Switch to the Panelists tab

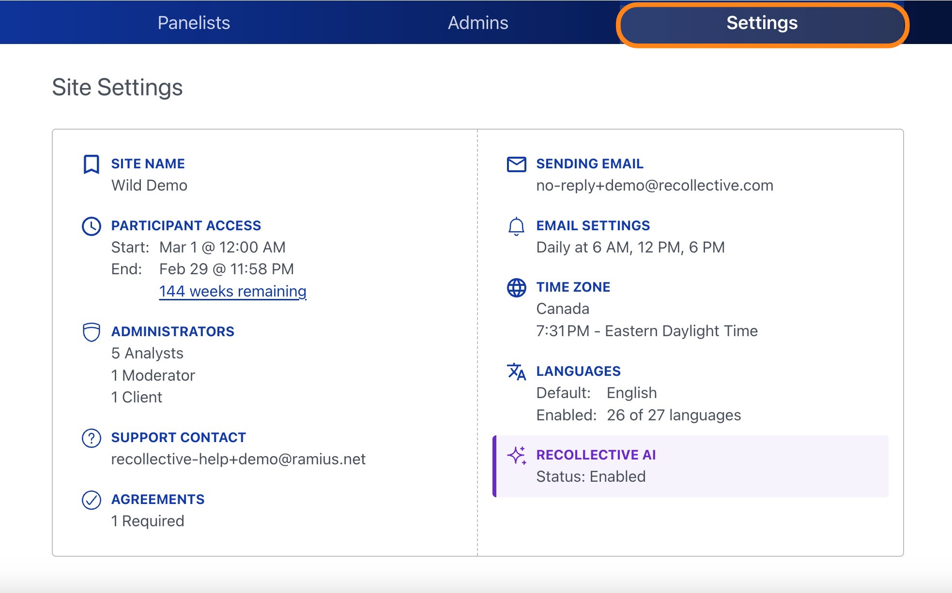(194, 23)
